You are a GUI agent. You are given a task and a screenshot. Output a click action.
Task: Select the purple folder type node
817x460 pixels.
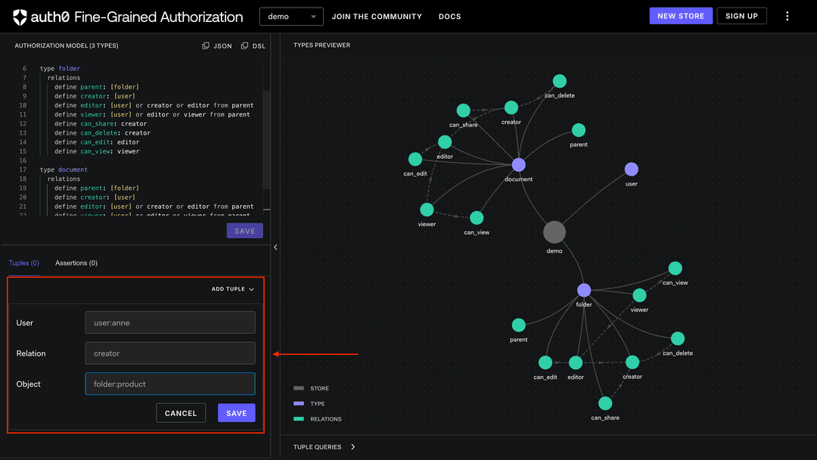point(583,290)
